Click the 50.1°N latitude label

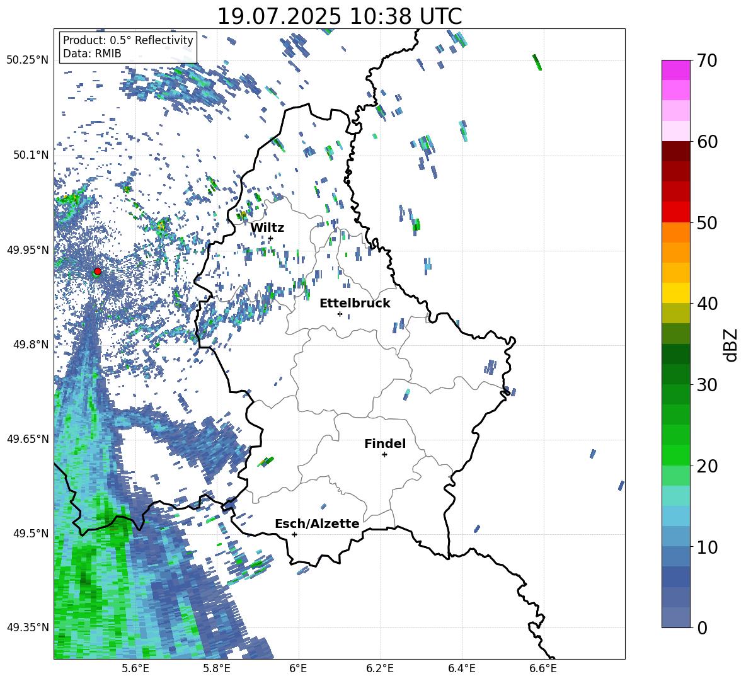click(x=31, y=155)
